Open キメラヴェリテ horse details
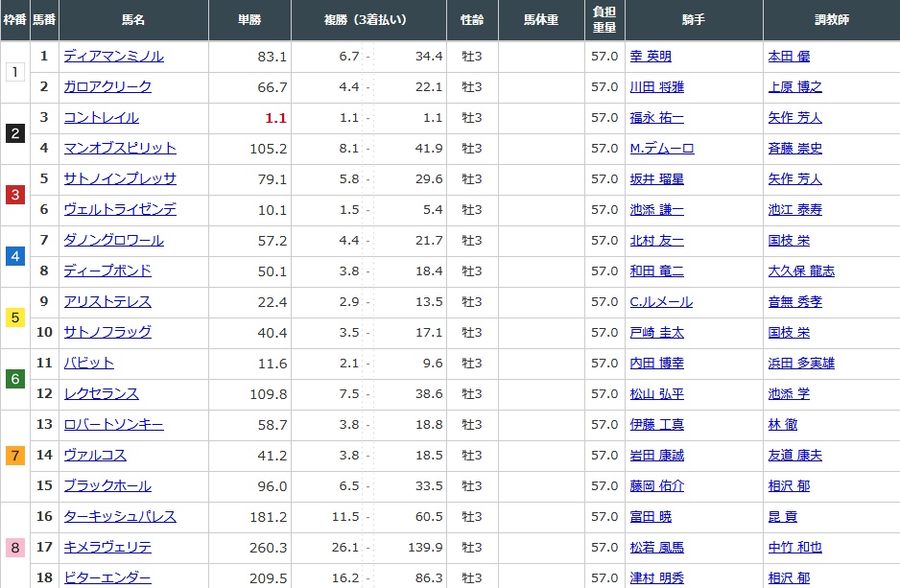Screen dimensions: 900x588 pyautogui.click(x=107, y=548)
